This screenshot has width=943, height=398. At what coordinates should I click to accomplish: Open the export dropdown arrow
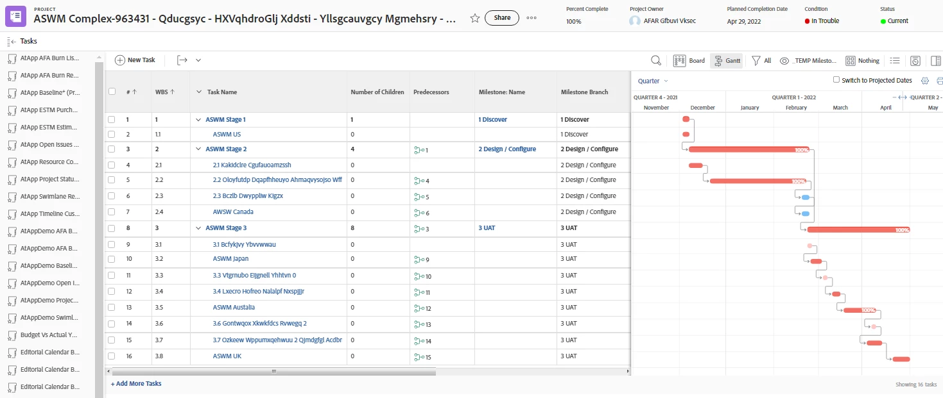pyautogui.click(x=198, y=60)
